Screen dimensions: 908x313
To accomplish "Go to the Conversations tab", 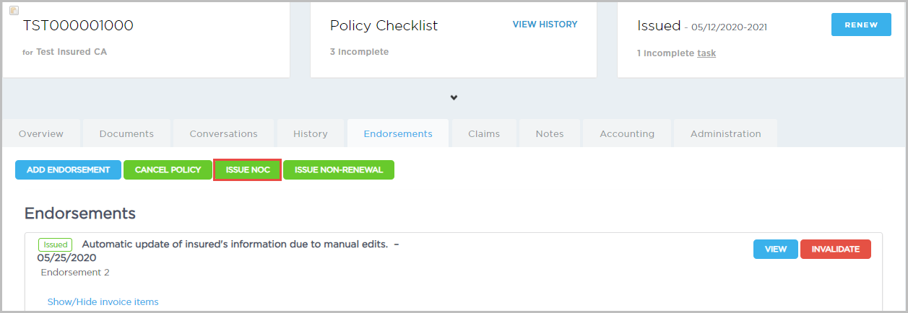I will pos(223,133).
